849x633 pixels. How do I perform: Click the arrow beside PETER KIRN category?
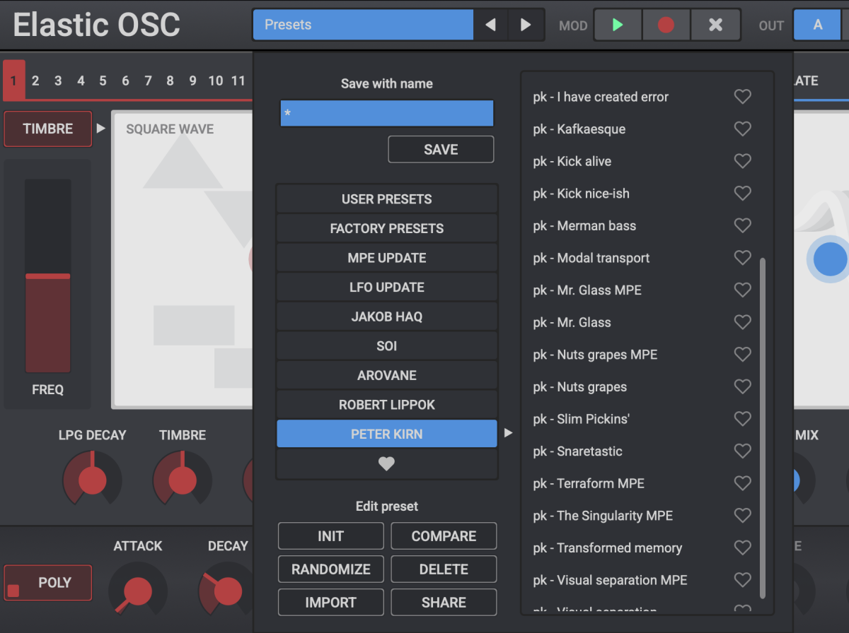pyautogui.click(x=508, y=433)
